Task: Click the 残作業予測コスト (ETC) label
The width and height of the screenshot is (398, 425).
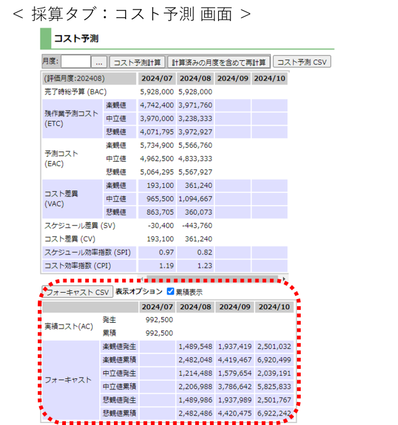Action: coord(71,118)
